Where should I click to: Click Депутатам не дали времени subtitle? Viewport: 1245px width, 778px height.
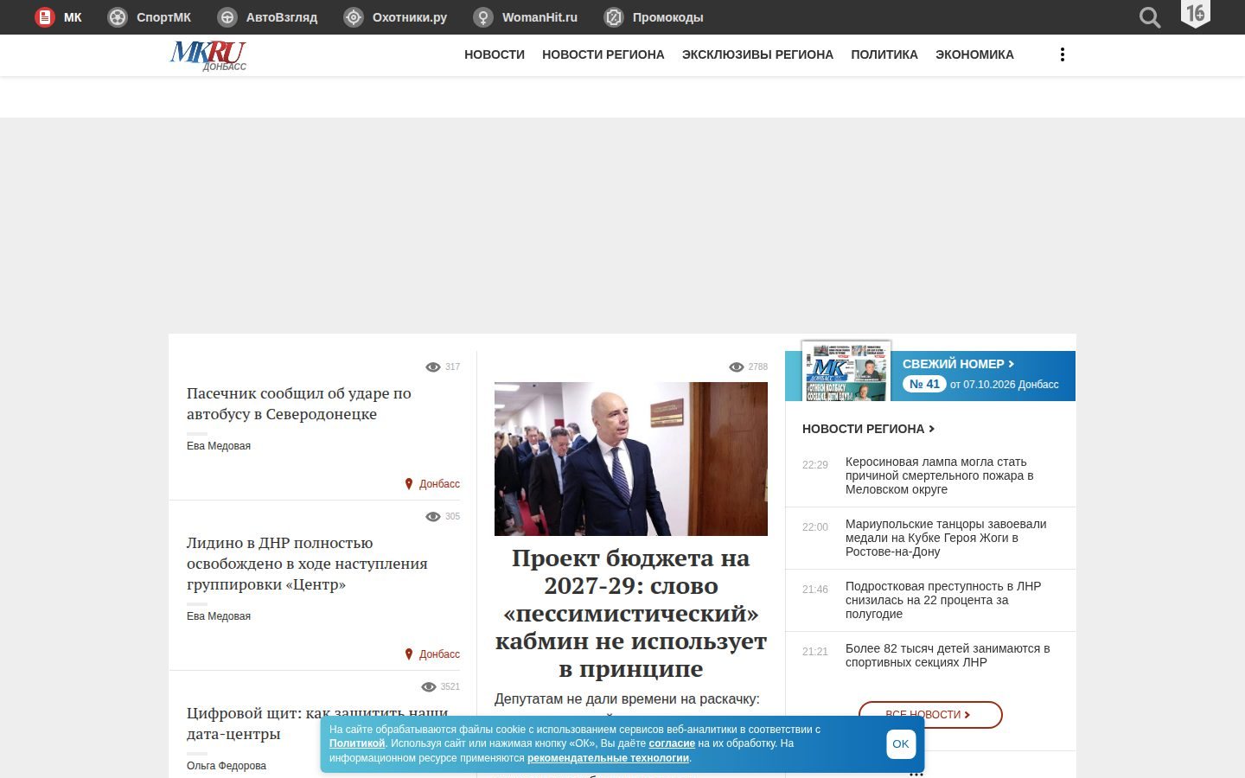click(x=627, y=698)
